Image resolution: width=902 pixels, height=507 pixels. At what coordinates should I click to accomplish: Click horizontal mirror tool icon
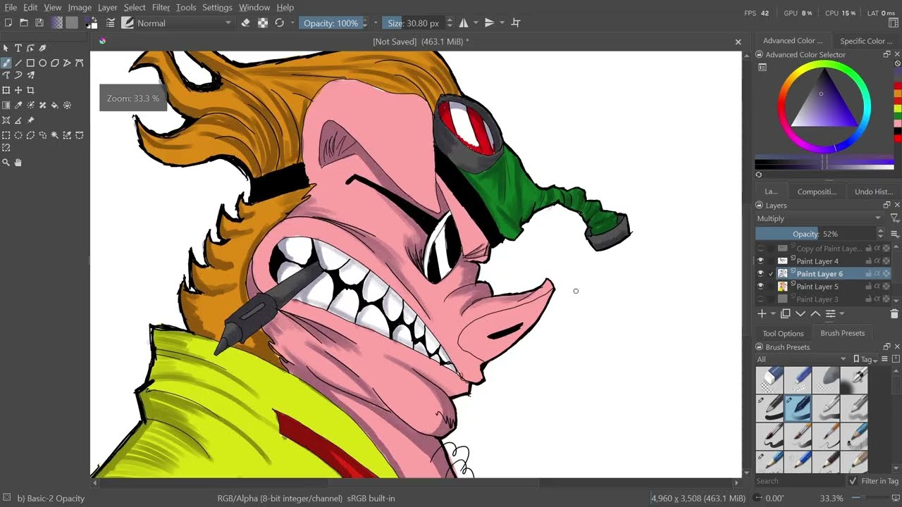[464, 23]
